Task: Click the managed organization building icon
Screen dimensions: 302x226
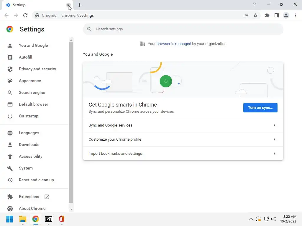Action: pos(142,44)
